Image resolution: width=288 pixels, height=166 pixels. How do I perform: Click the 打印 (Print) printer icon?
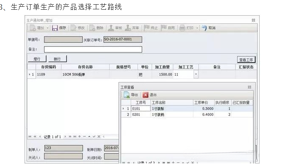pyautogui.click(x=182, y=28)
